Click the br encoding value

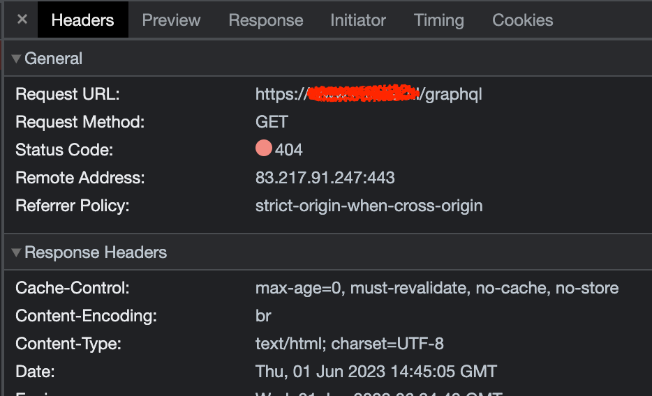(262, 316)
